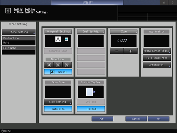177x133 pixels.
Task: Click the Scan Size header label
Action: 58,82
